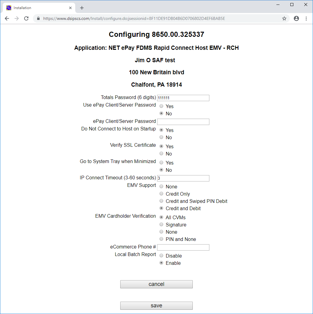Click inside the eCommerce Phone # field

point(183,247)
